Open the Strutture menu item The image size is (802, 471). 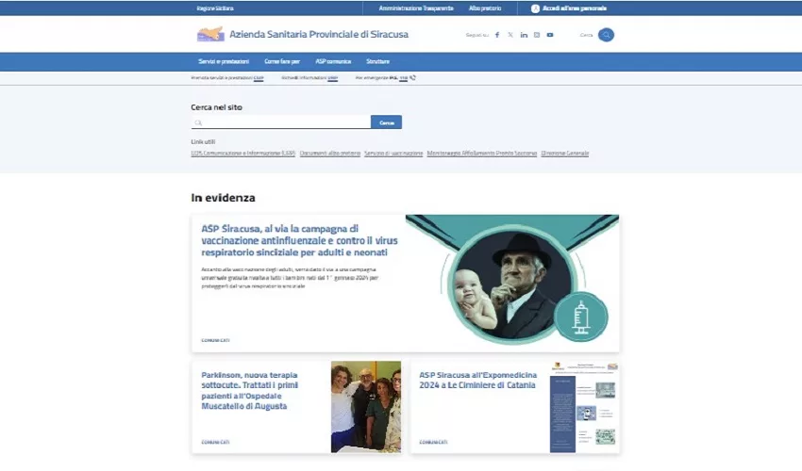[377, 61]
